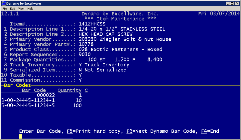Click quantity 100 in bar code table
Screen dimensions: 241x140
[77, 106]
